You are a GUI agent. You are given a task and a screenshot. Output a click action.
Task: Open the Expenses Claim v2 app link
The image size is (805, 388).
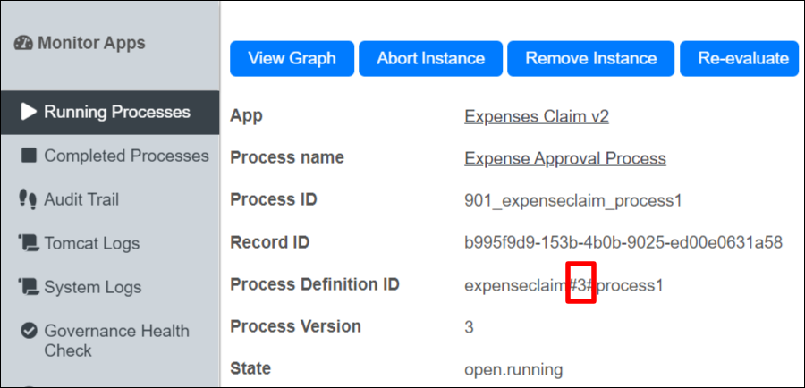pyautogui.click(x=537, y=116)
